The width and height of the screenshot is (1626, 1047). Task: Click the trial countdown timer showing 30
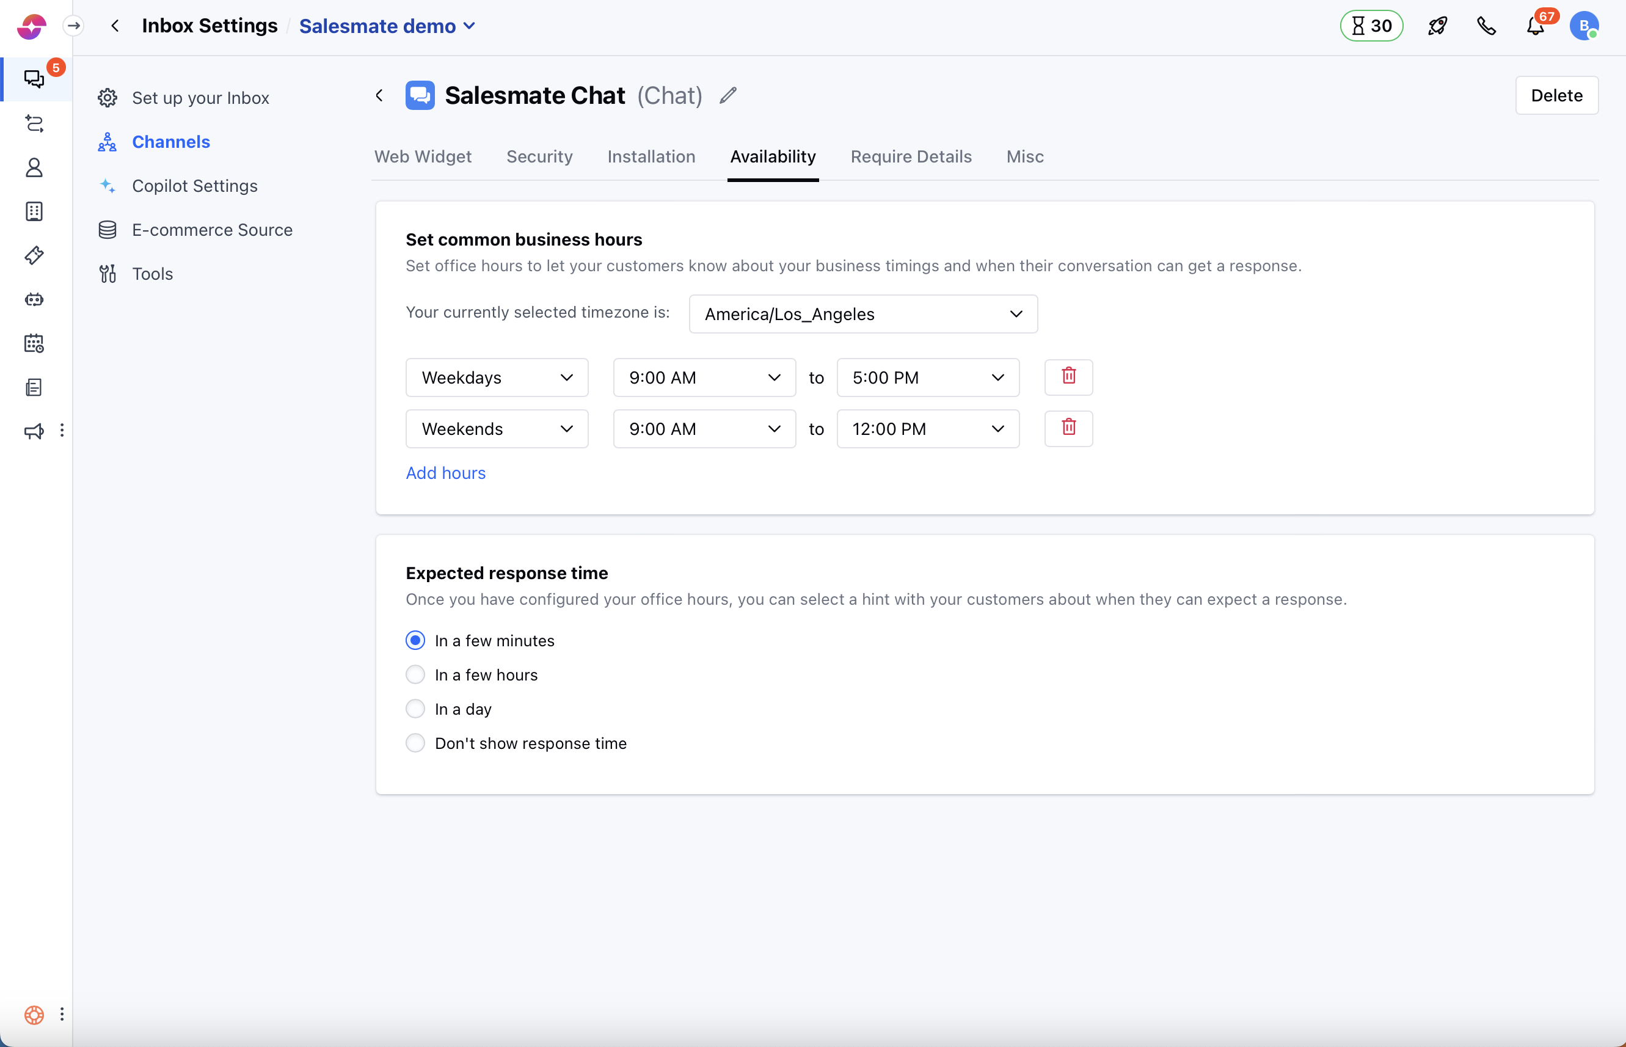(x=1371, y=25)
